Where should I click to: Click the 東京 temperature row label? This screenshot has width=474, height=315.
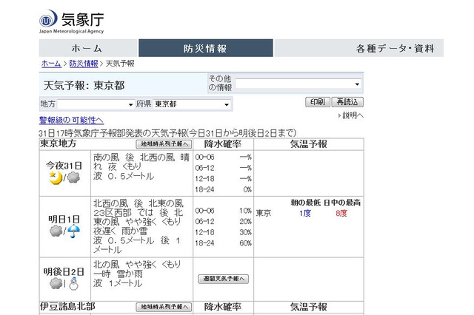coord(264,213)
